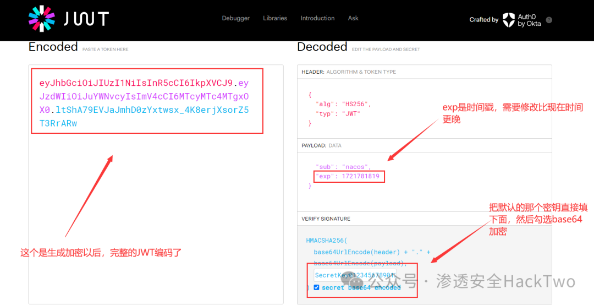Click the "alg": "HS256" header line
The height and width of the screenshot is (305, 594).
[343, 104]
